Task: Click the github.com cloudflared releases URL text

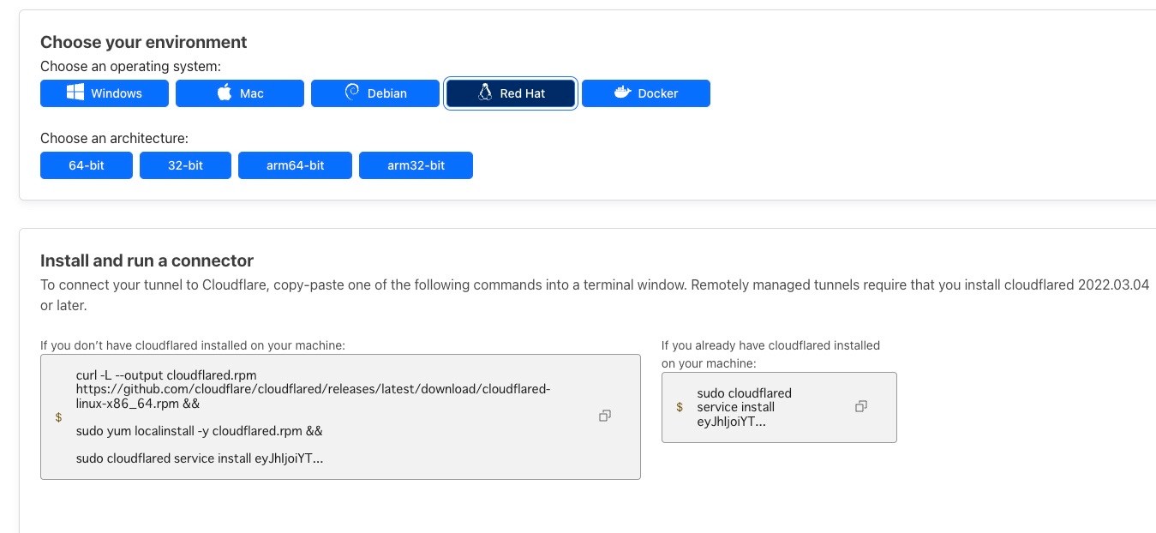Action: pos(314,396)
